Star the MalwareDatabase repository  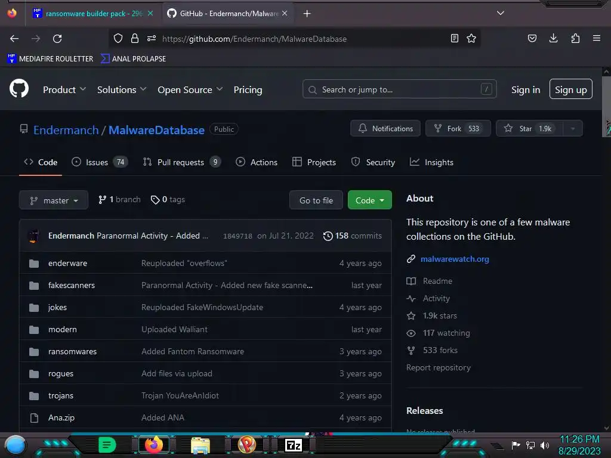(529, 129)
